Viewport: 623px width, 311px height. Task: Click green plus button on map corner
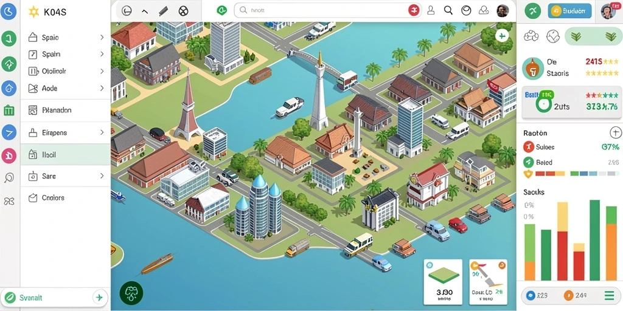[x=502, y=36]
